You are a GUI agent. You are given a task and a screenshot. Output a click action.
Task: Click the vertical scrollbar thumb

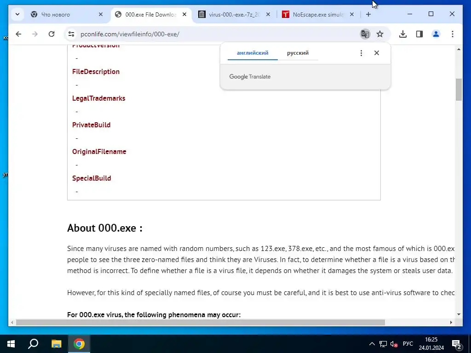pos(459,90)
